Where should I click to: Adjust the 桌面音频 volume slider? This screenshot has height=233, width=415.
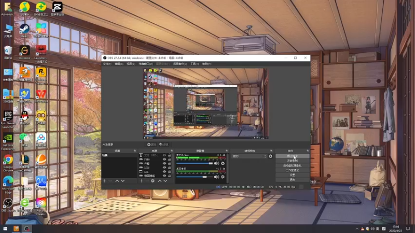point(195,177)
